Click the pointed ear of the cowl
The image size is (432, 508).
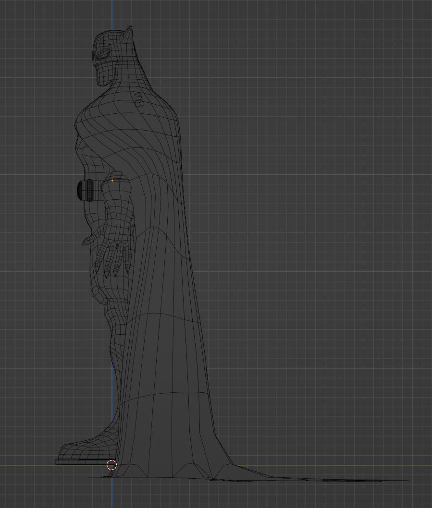point(127,34)
